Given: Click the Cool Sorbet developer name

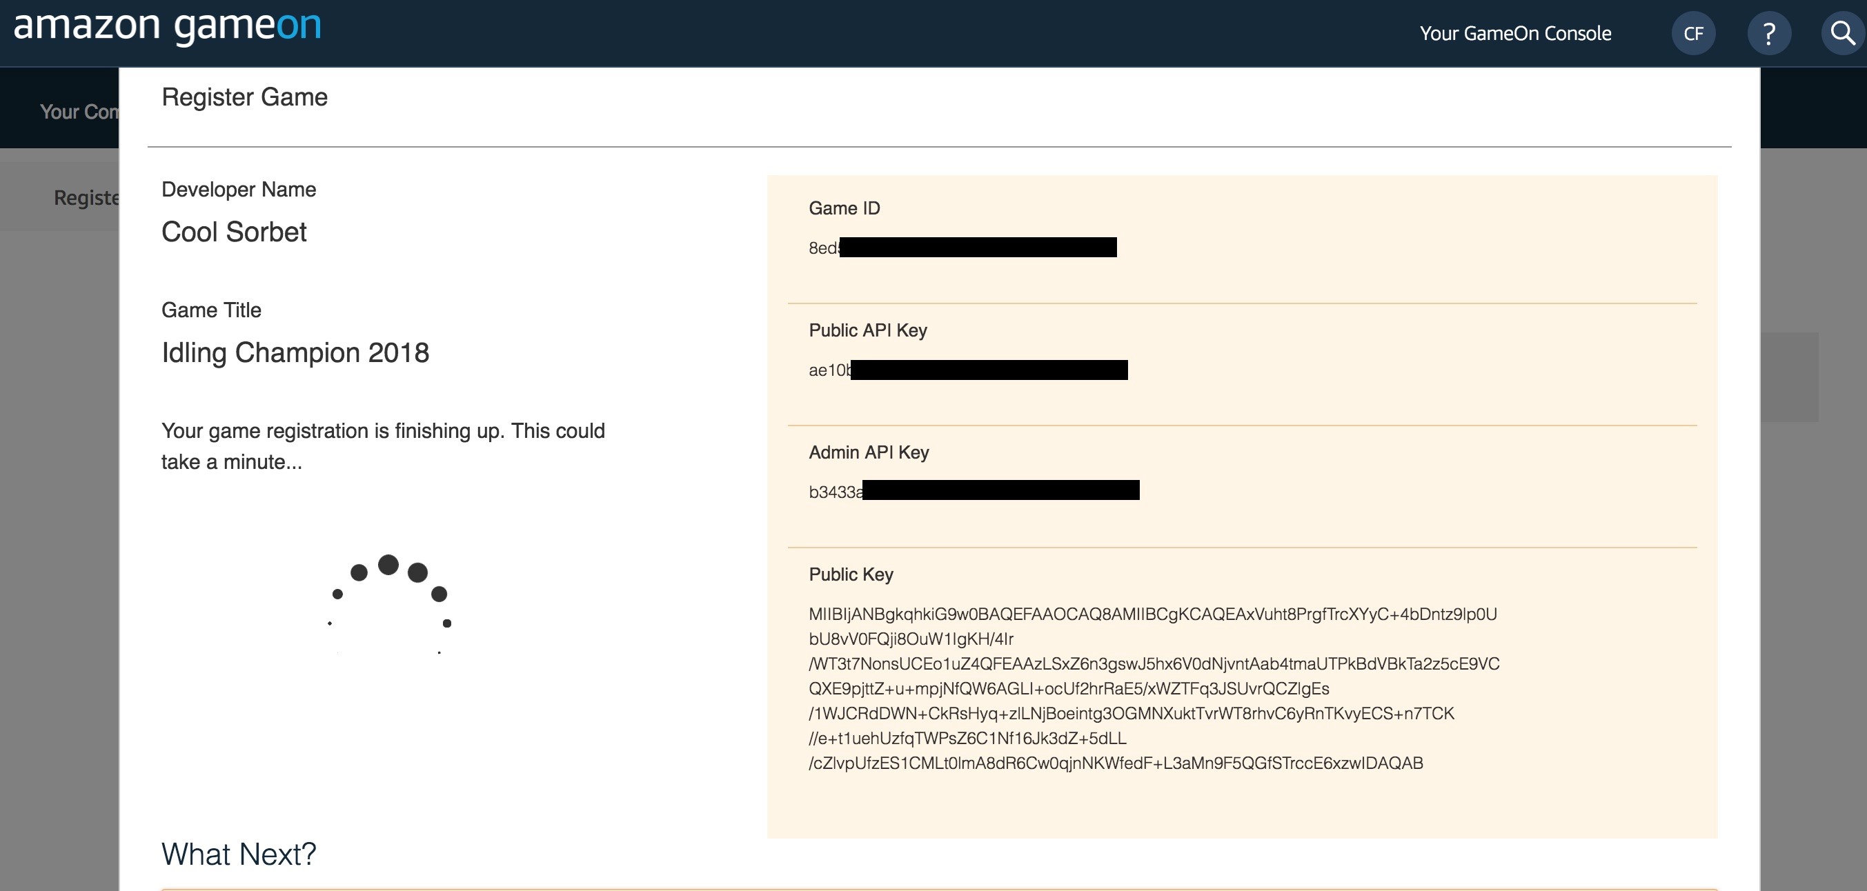Looking at the screenshot, I should (x=233, y=232).
